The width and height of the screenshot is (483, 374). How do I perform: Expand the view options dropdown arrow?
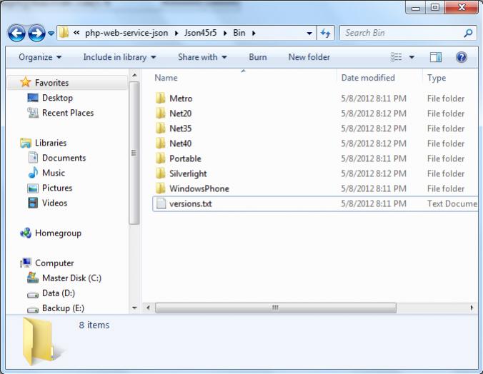click(x=412, y=57)
